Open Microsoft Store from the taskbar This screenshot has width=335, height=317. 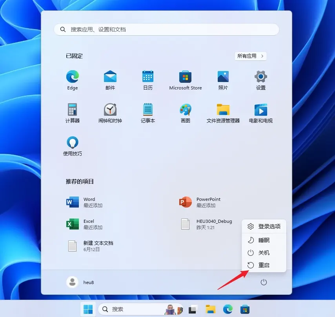pos(245,309)
